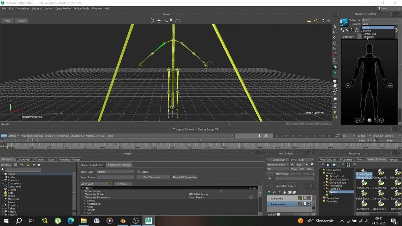402x226 pixels.
Task: Enable the Active checkbox in Character Settings
Action: click(138, 172)
